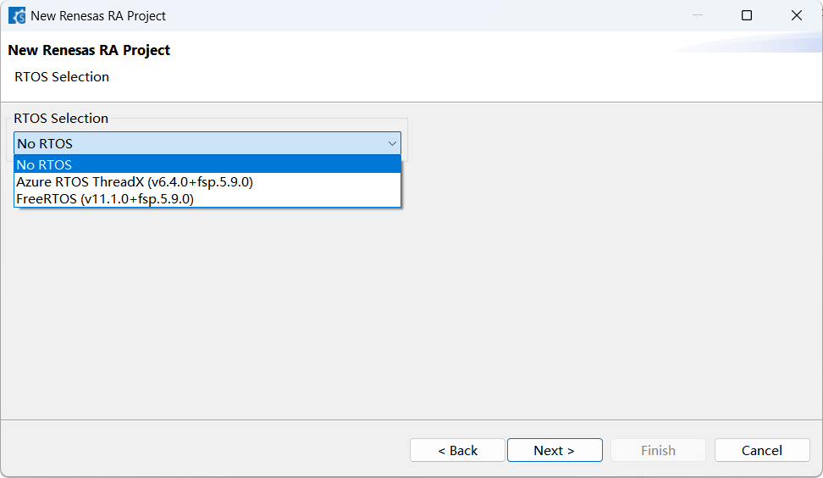
Task: Choose Azure RTOS ThreadX (v6.4.0+fsp.5.9.0)
Action: click(x=207, y=181)
